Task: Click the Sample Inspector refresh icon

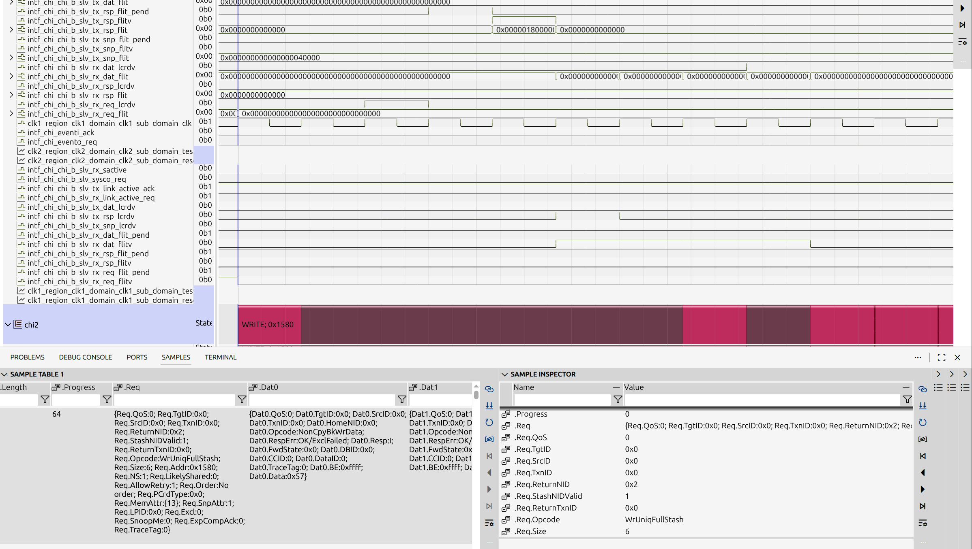Action: pyautogui.click(x=923, y=422)
